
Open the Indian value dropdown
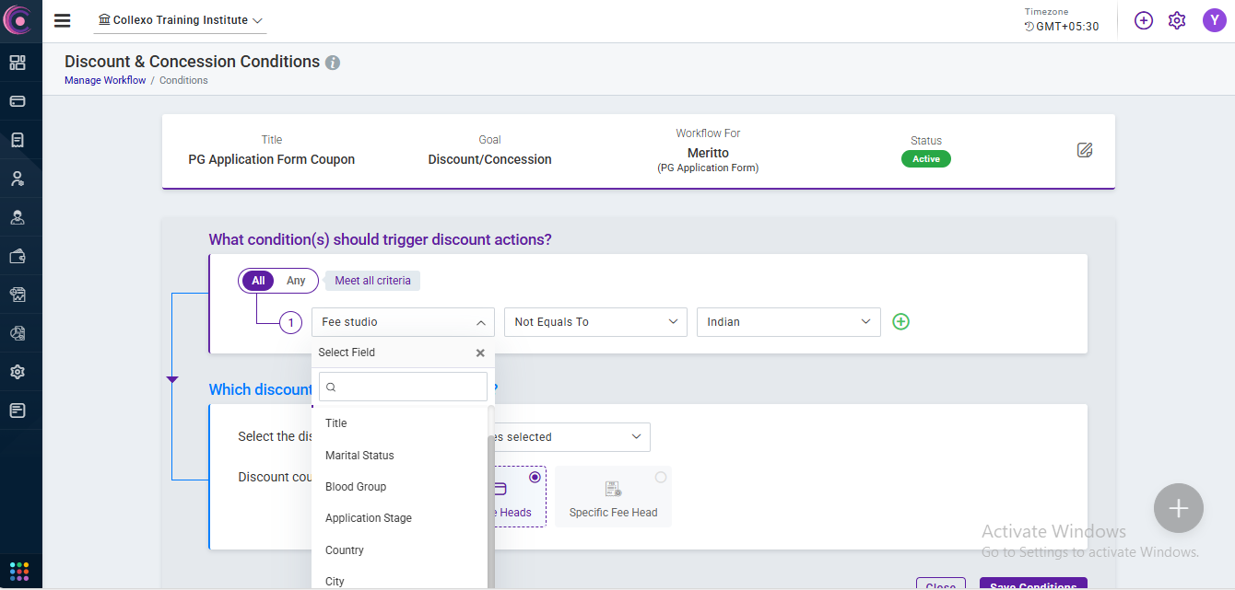(788, 322)
